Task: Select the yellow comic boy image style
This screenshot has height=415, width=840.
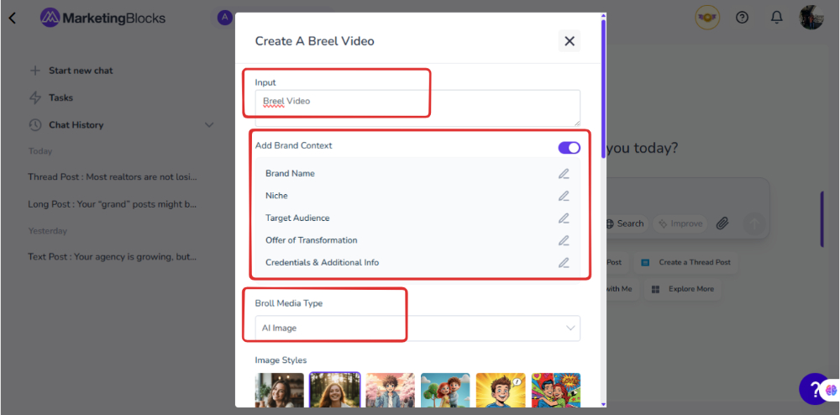Action: 500,391
